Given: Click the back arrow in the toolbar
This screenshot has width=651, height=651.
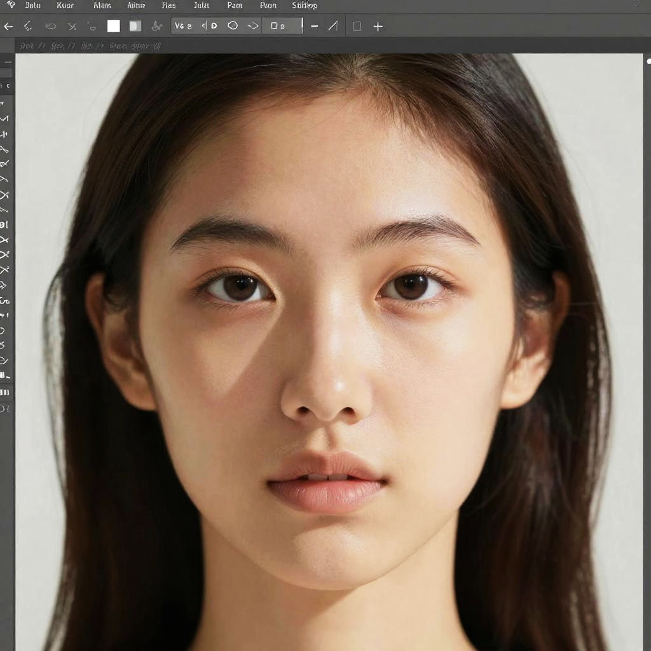Looking at the screenshot, I should [8, 26].
